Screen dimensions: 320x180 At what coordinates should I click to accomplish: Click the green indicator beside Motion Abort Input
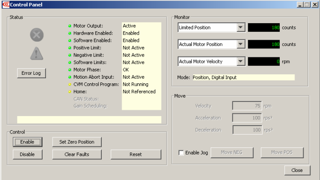[70, 77]
